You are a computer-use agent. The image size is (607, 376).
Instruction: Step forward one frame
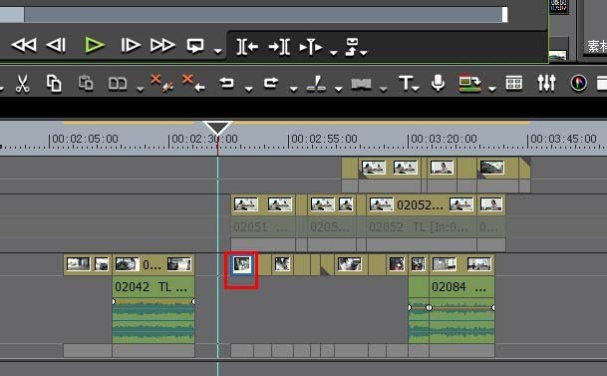[x=130, y=45]
